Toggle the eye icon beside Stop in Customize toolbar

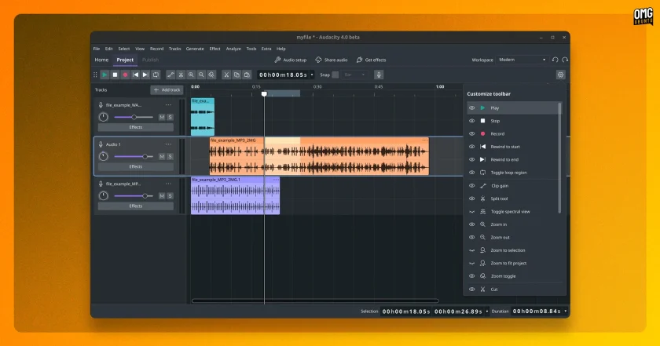point(472,121)
